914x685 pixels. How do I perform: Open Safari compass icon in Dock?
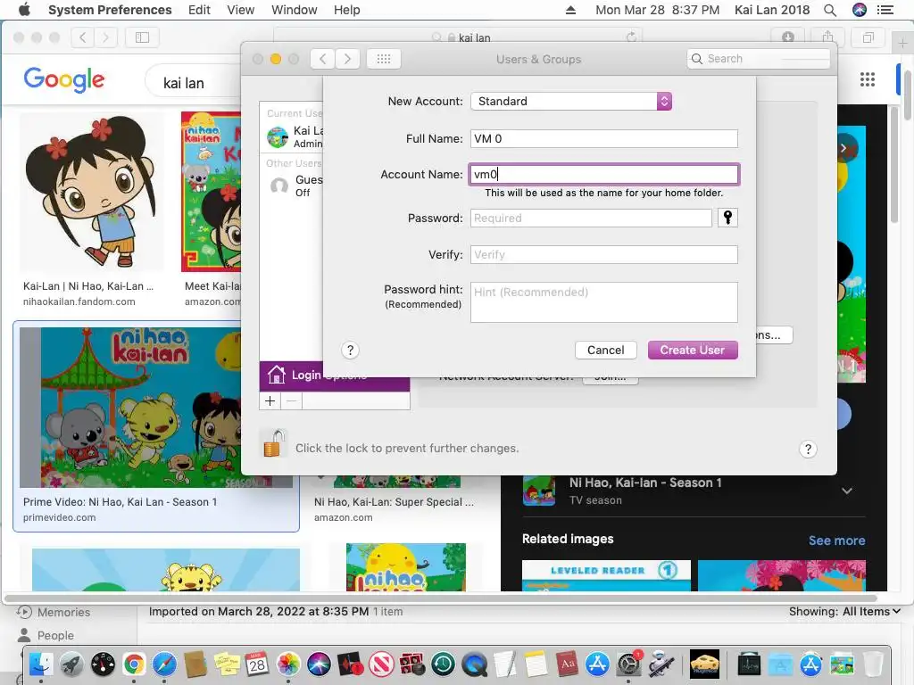164,664
